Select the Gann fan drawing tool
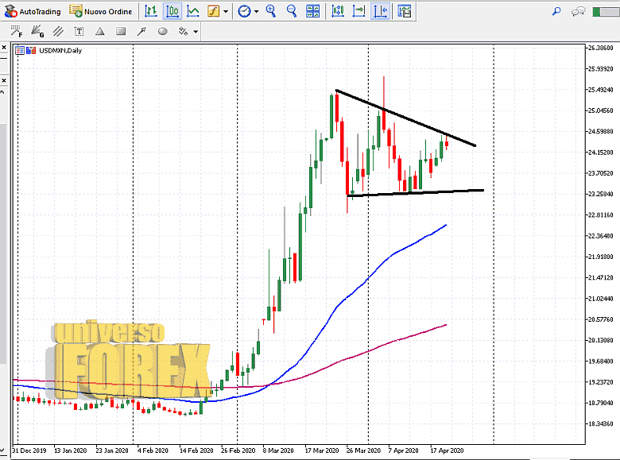This screenshot has width=620, height=460. (x=37, y=32)
